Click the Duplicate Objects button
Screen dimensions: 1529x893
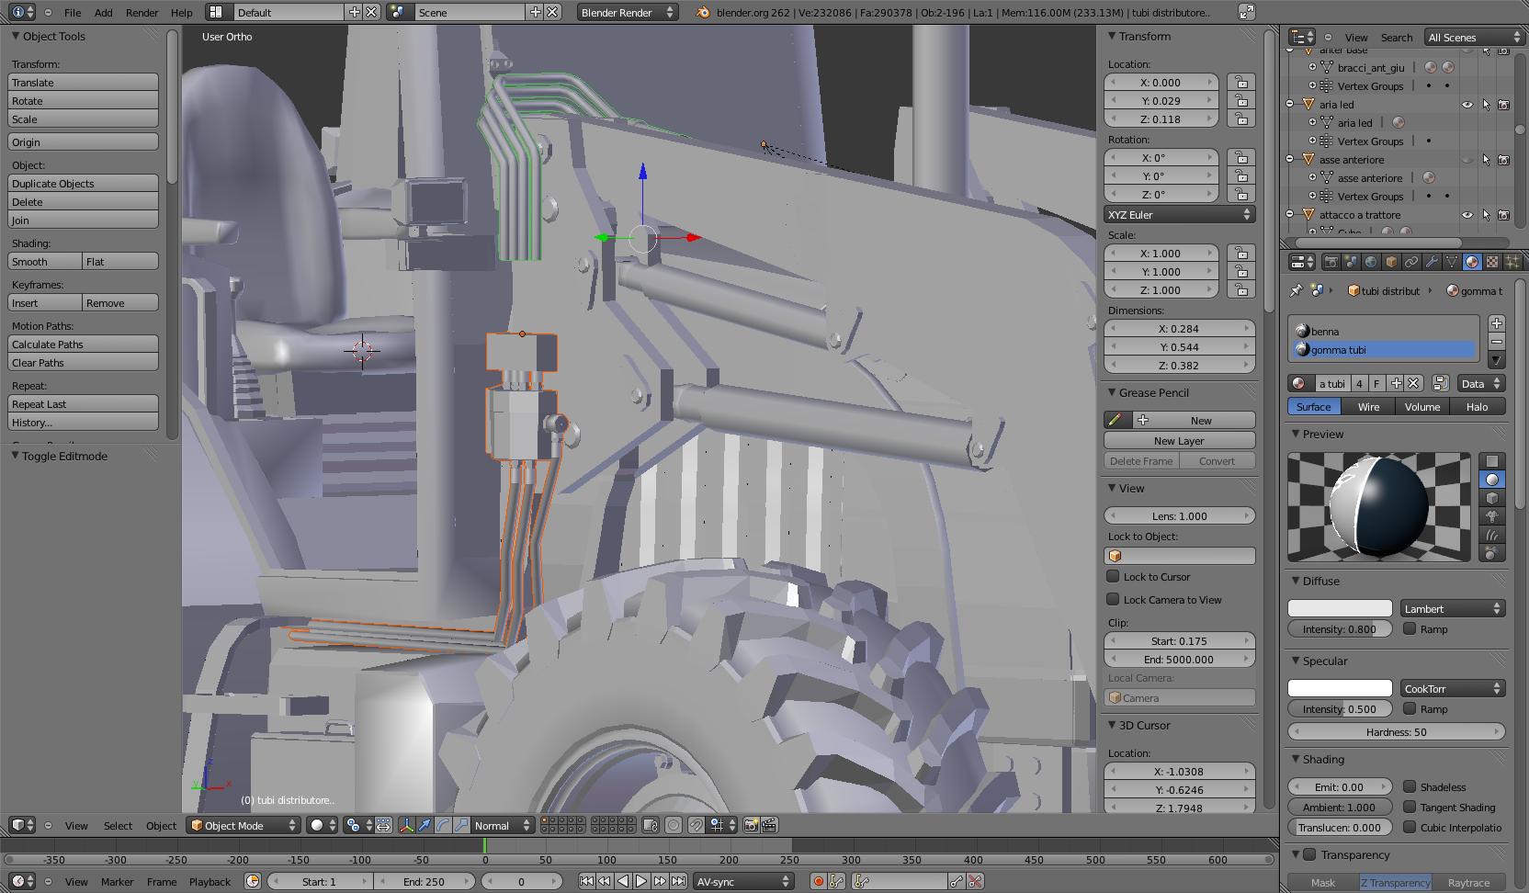83,183
